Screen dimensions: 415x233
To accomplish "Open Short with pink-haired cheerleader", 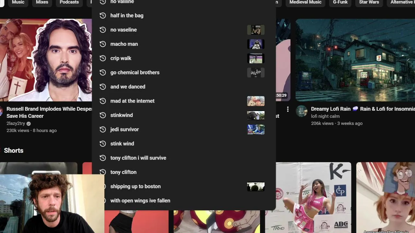I will click(308, 197).
